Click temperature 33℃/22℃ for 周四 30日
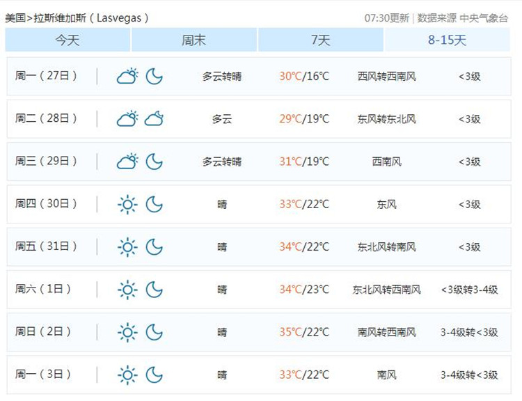 pos(304,204)
